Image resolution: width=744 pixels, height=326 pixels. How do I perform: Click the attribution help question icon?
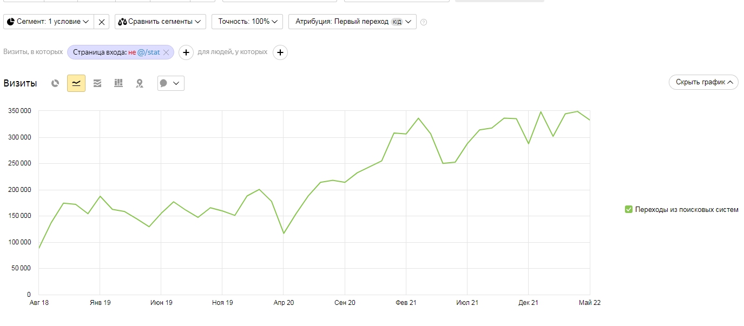424,22
